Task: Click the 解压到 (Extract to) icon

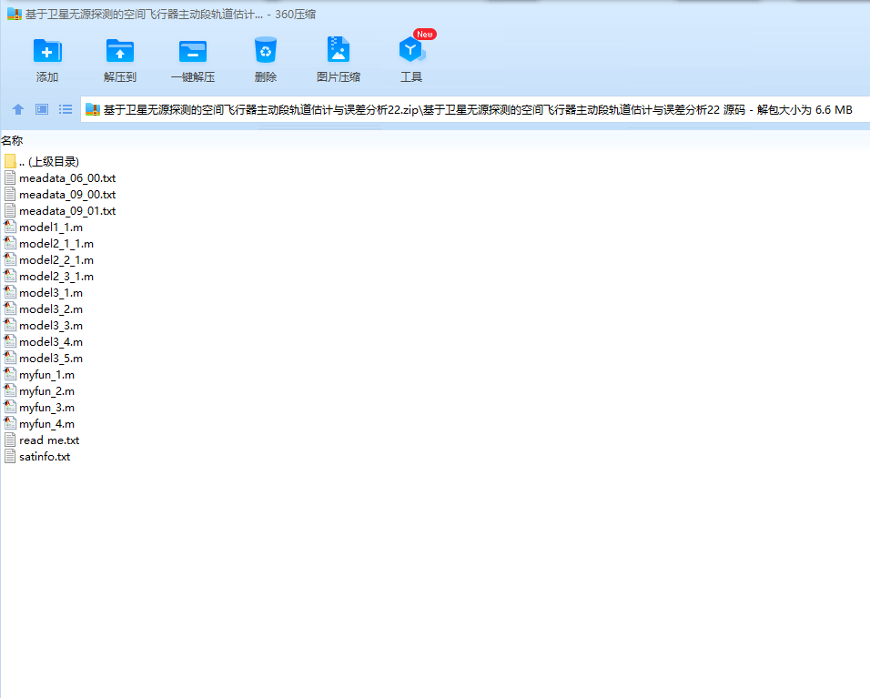Action: click(120, 51)
